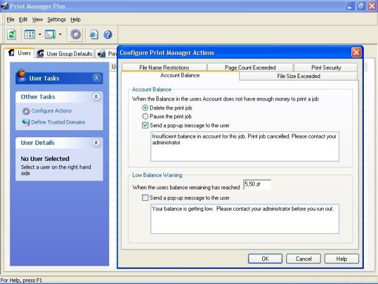The width and height of the screenshot is (378, 284).
Task: Click the Print Manager Plus title bar icon
Action: (x=5, y=6)
